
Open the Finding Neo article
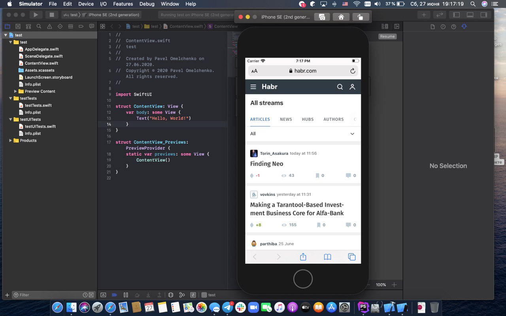[267, 164]
